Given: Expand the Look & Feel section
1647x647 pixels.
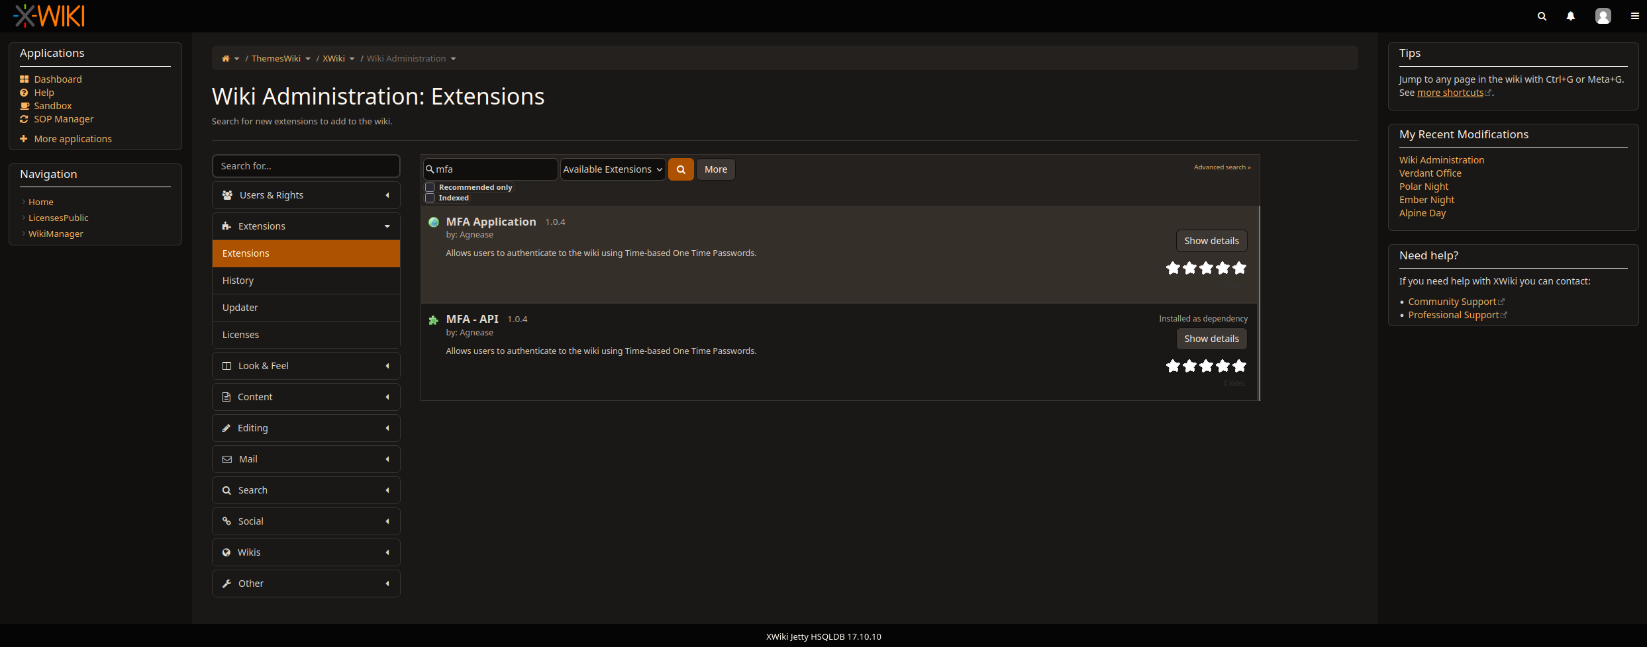Looking at the screenshot, I should (306, 366).
